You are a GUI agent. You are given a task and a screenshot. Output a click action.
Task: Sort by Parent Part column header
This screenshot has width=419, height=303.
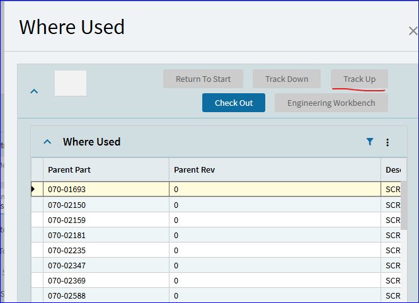click(x=106, y=169)
